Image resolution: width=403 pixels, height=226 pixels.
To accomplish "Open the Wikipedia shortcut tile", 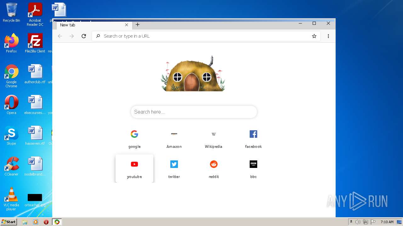I will tap(214, 139).
